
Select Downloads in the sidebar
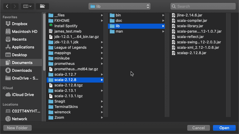pyautogui.click(x=22, y=71)
